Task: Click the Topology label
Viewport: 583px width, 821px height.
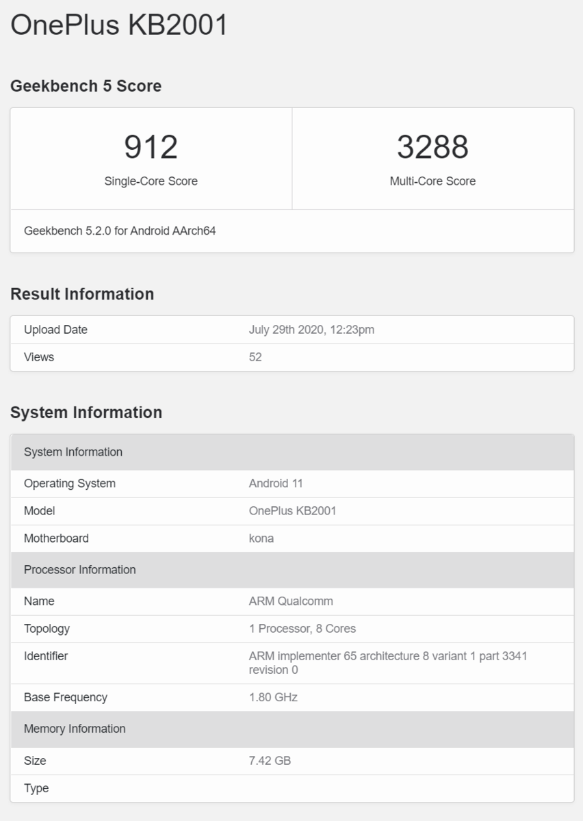Action: tap(47, 629)
